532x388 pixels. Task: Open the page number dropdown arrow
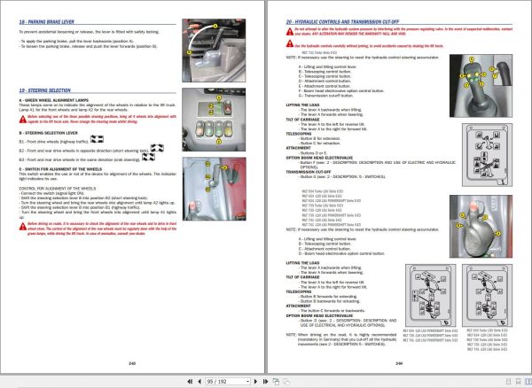[x=247, y=382]
